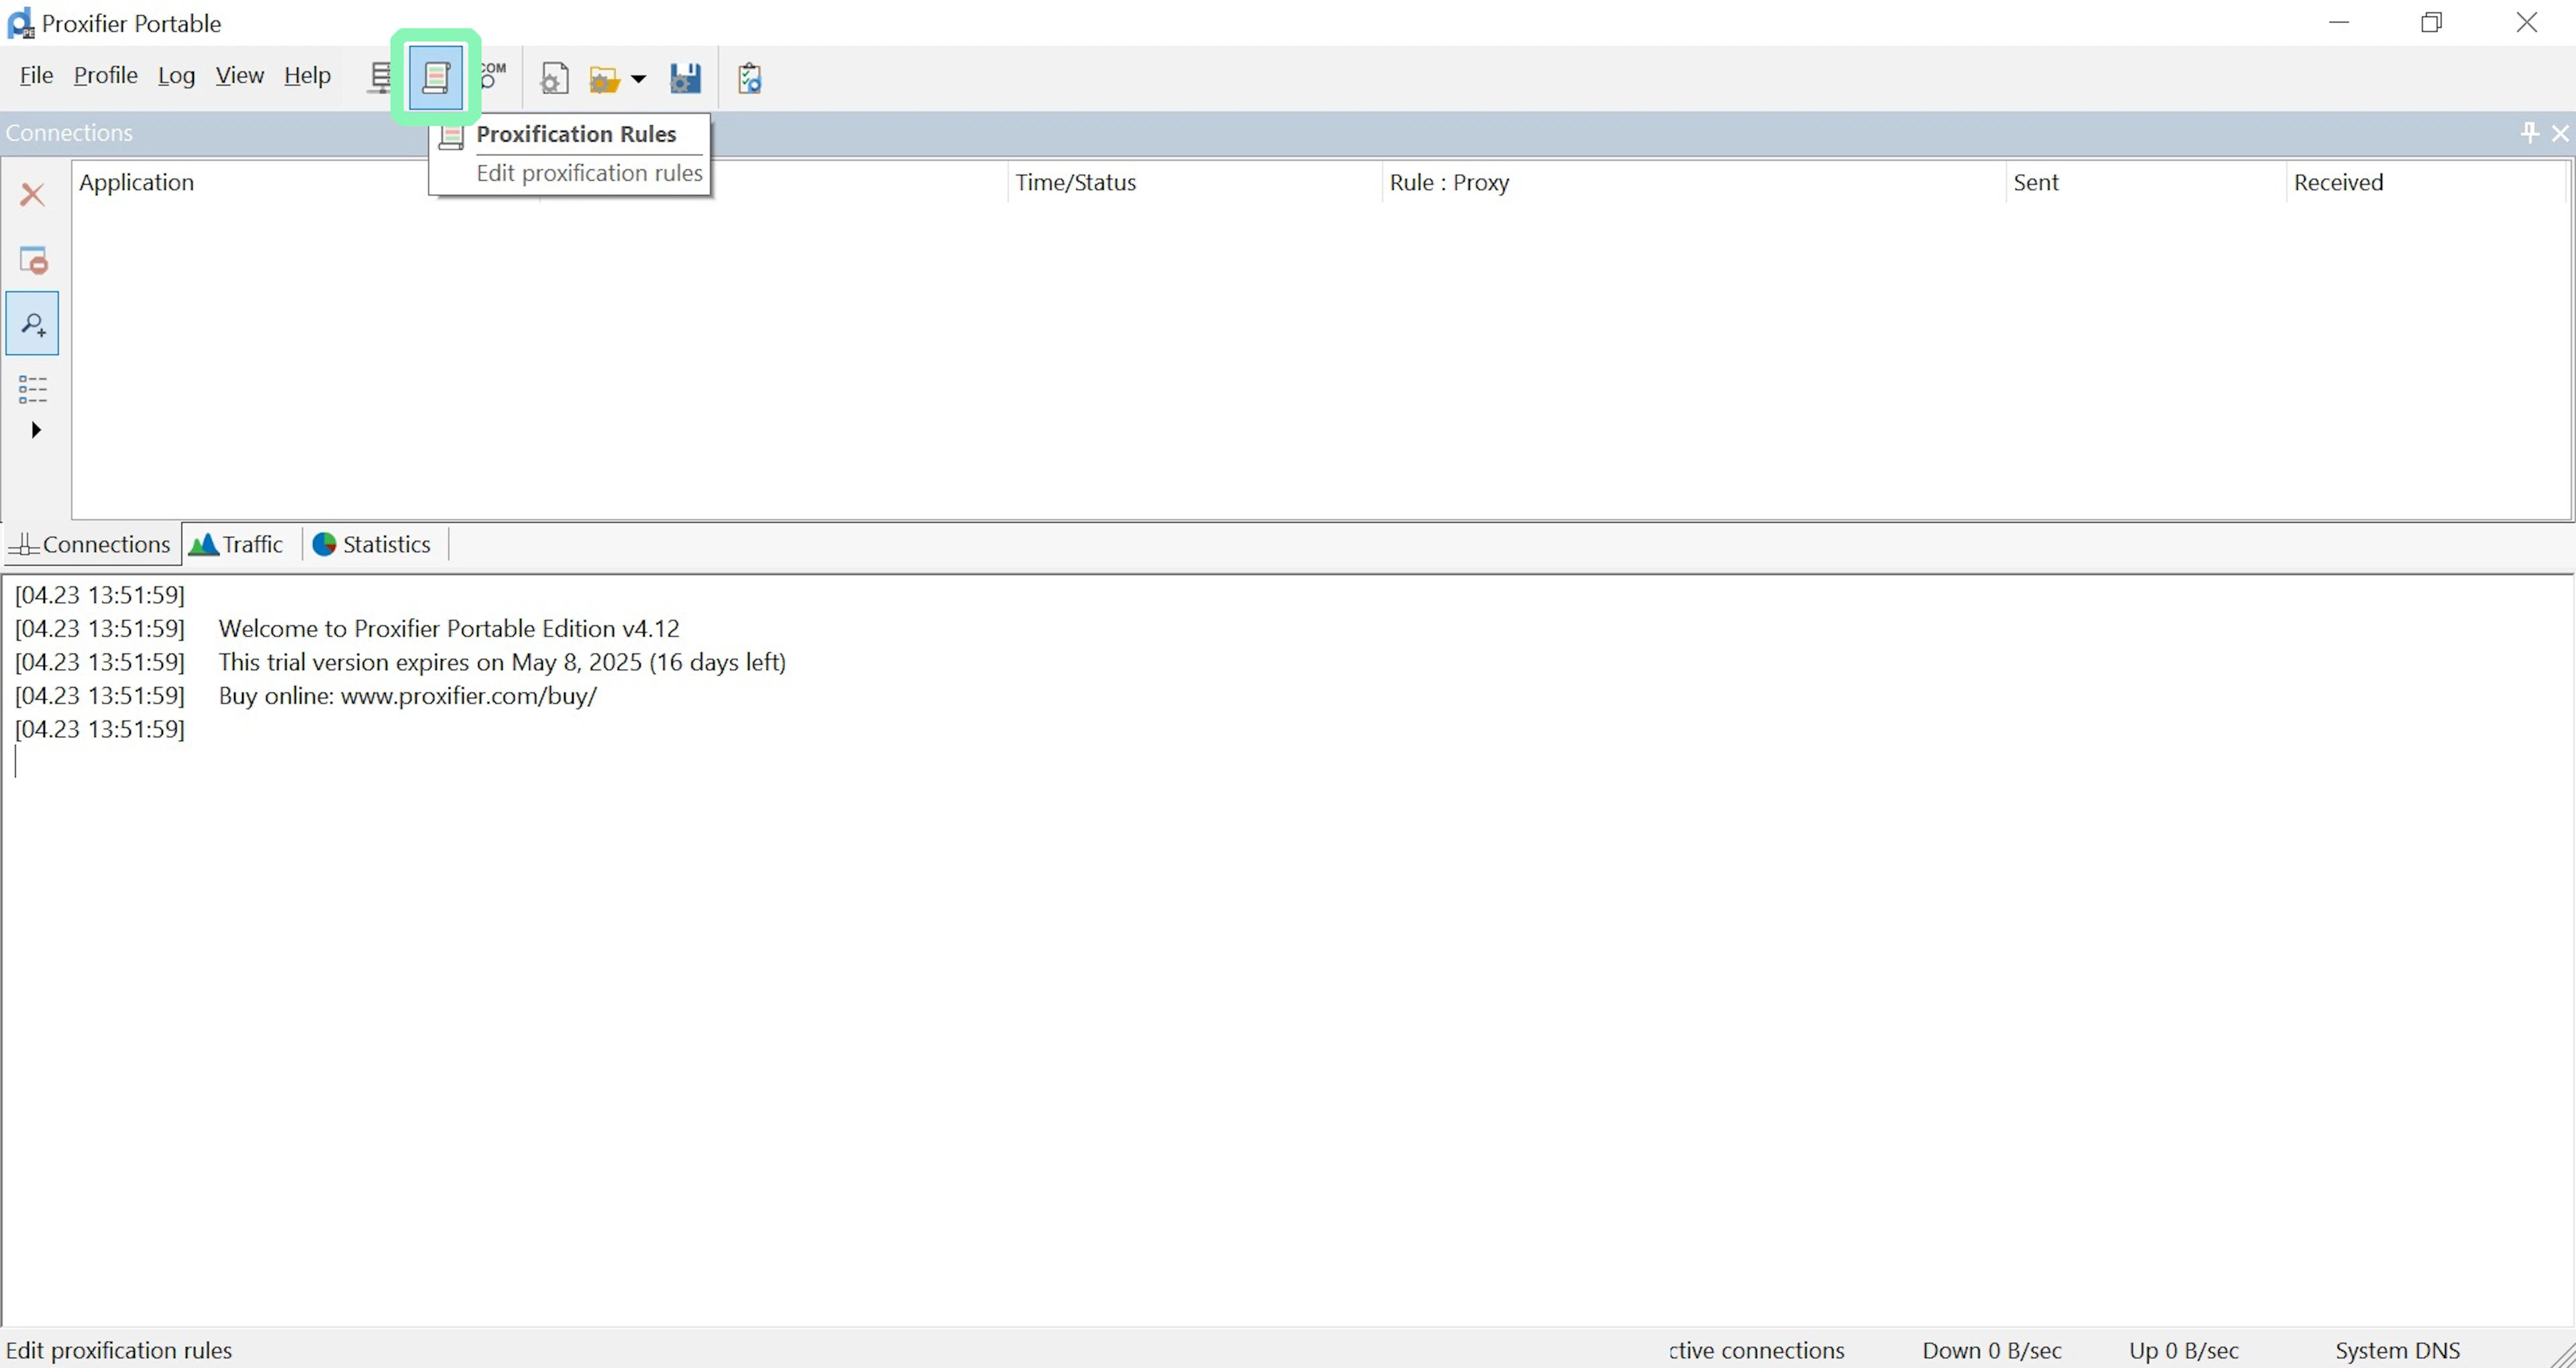Open the View menu
This screenshot has width=2576, height=1368.
pos(240,76)
